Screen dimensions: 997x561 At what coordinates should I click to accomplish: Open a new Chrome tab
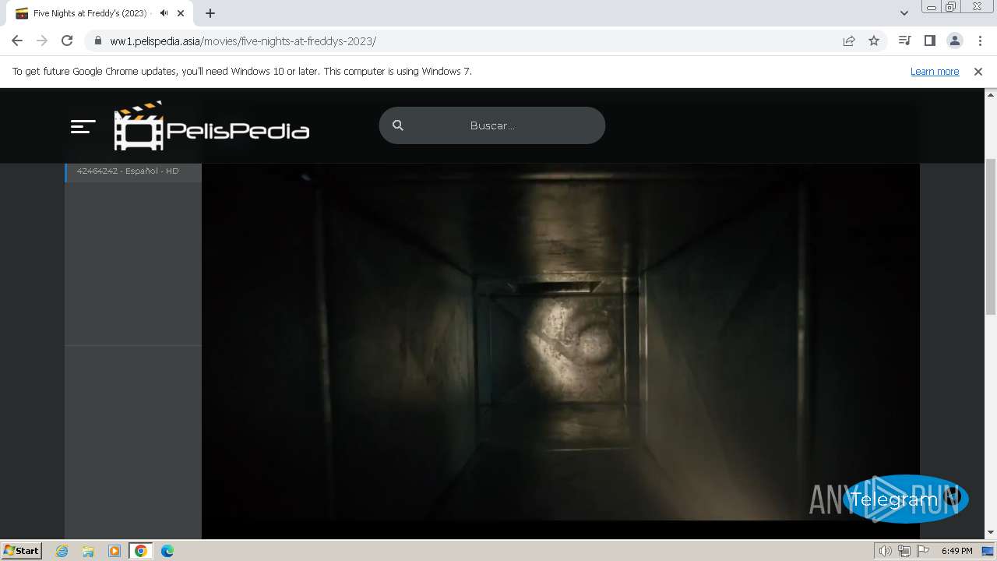point(210,13)
